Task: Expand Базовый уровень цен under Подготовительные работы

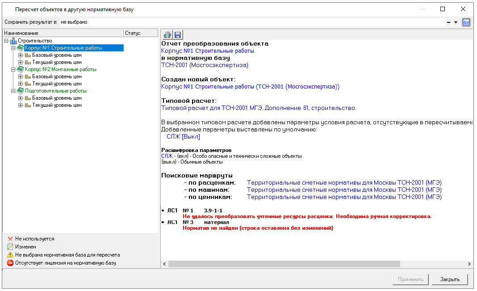Action: tap(20, 98)
